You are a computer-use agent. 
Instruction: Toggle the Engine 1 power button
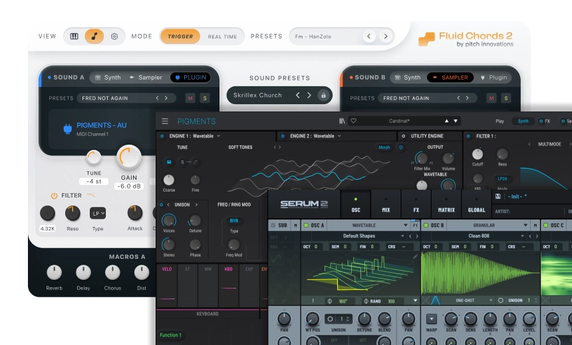pos(162,136)
